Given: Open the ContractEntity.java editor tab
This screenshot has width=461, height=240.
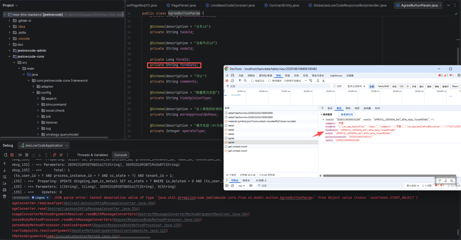Looking at the screenshot, I should click(284, 5).
